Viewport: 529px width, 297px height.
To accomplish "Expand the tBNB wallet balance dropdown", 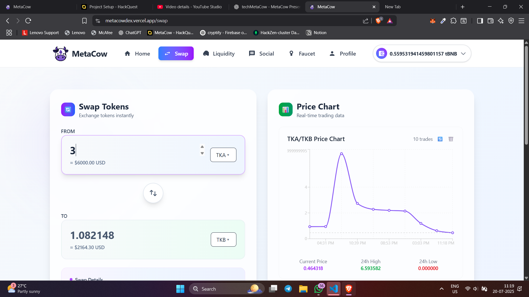I will point(463,54).
